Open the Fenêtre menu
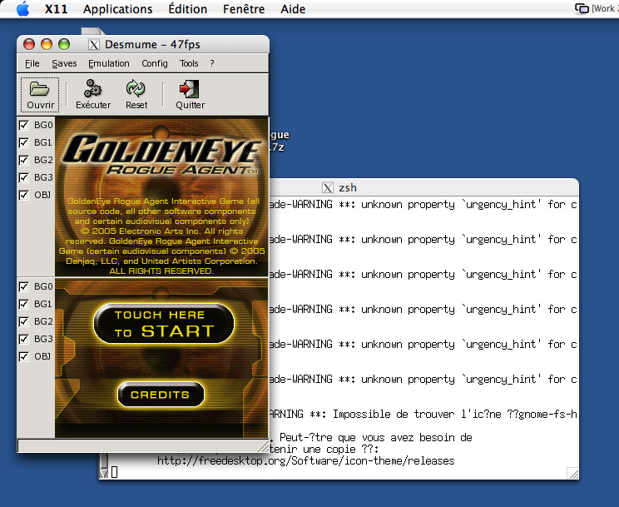Image resolution: width=619 pixels, height=507 pixels. click(244, 8)
